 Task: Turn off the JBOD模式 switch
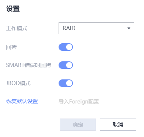tap(66, 83)
